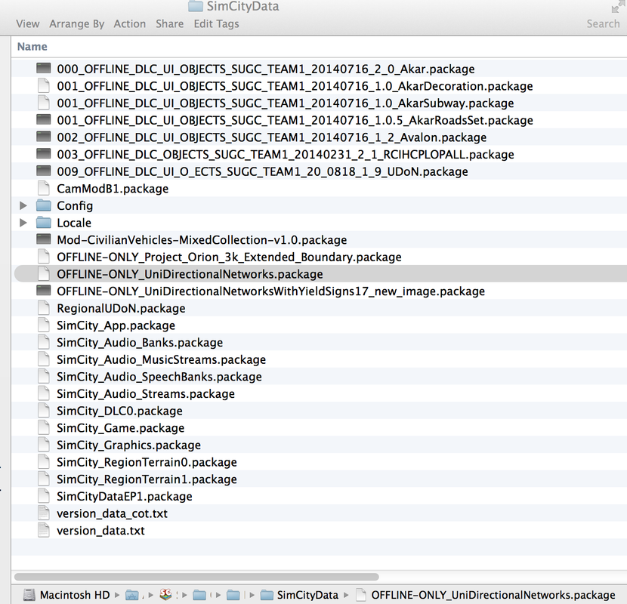Select RegionalUDoN.package file name
Screen dimensions: 627x604
click(121, 309)
